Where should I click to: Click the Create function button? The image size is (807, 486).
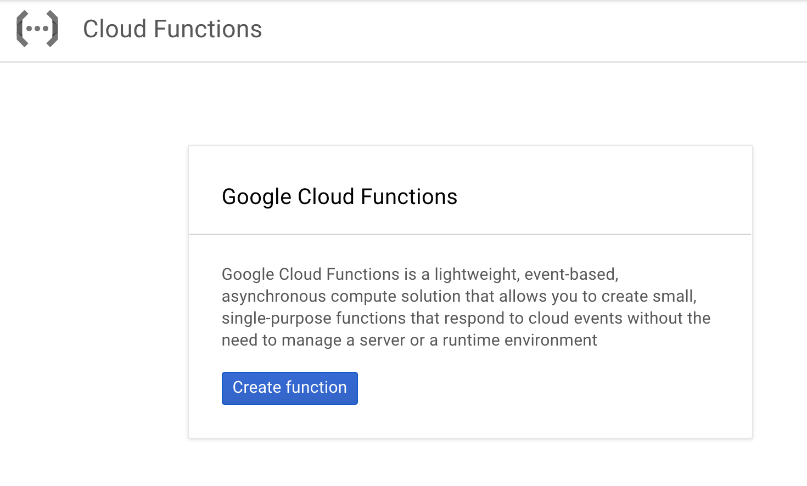(290, 388)
